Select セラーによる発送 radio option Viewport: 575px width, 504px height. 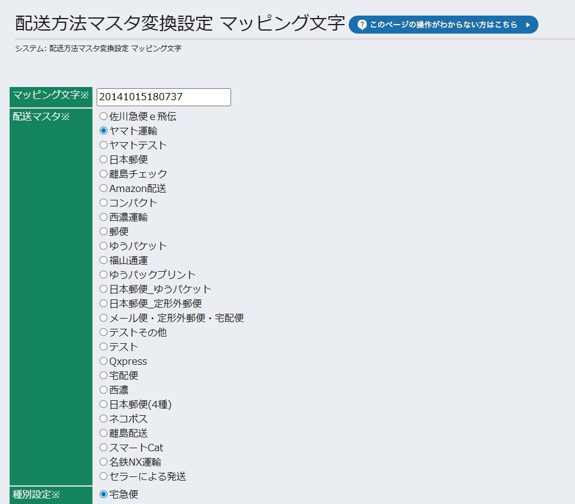click(103, 476)
